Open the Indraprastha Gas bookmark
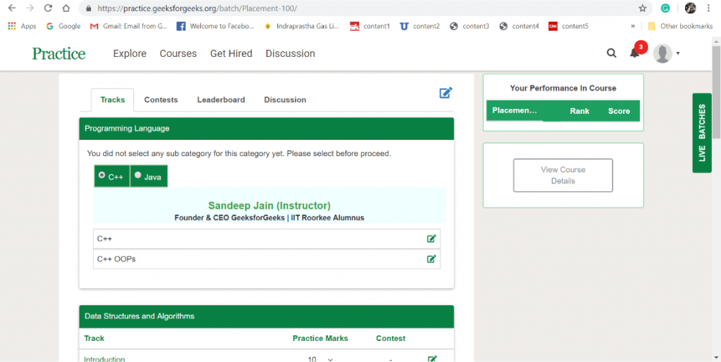The image size is (721, 362). pos(301,26)
